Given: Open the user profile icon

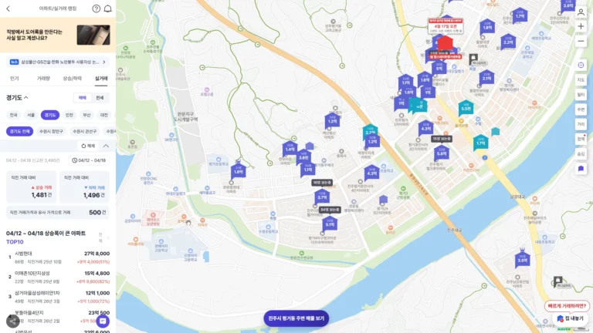Looking at the screenshot, I should pos(581,12).
